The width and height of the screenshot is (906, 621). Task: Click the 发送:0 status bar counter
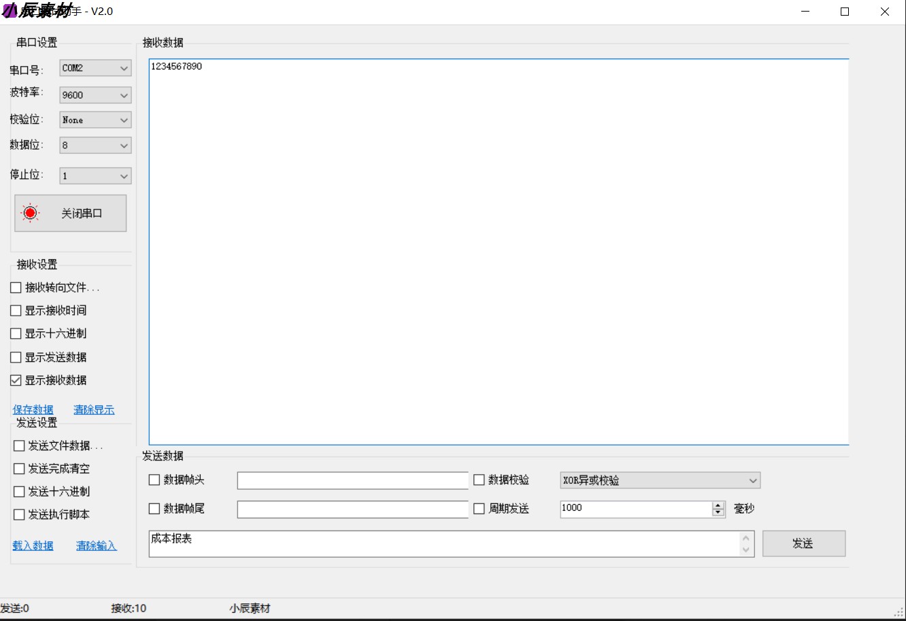[x=14, y=608]
